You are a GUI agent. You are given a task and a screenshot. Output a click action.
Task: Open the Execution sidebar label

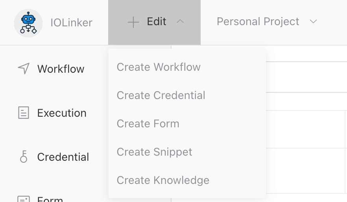click(x=62, y=113)
